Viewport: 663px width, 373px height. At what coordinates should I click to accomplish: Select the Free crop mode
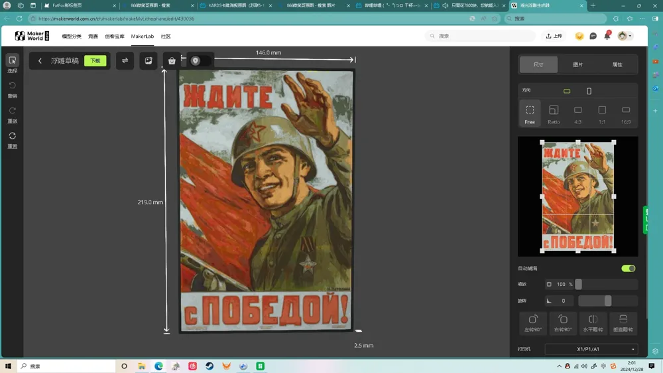(530, 114)
